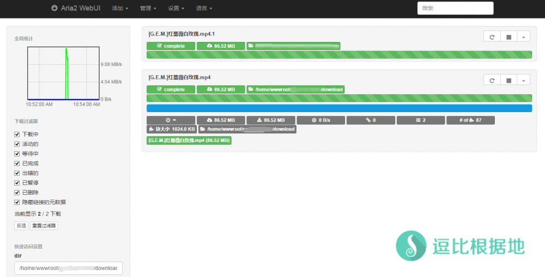Focus the 搜索 search input field
545x277 pixels.
tap(455, 8)
